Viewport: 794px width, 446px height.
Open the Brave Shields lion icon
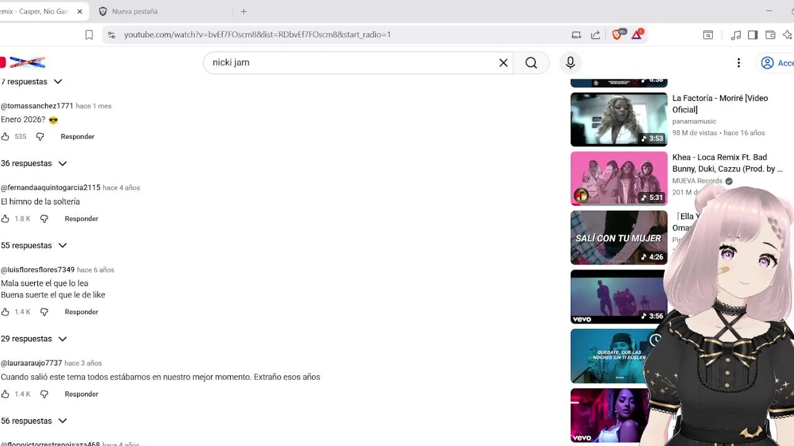[x=617, y=34]
